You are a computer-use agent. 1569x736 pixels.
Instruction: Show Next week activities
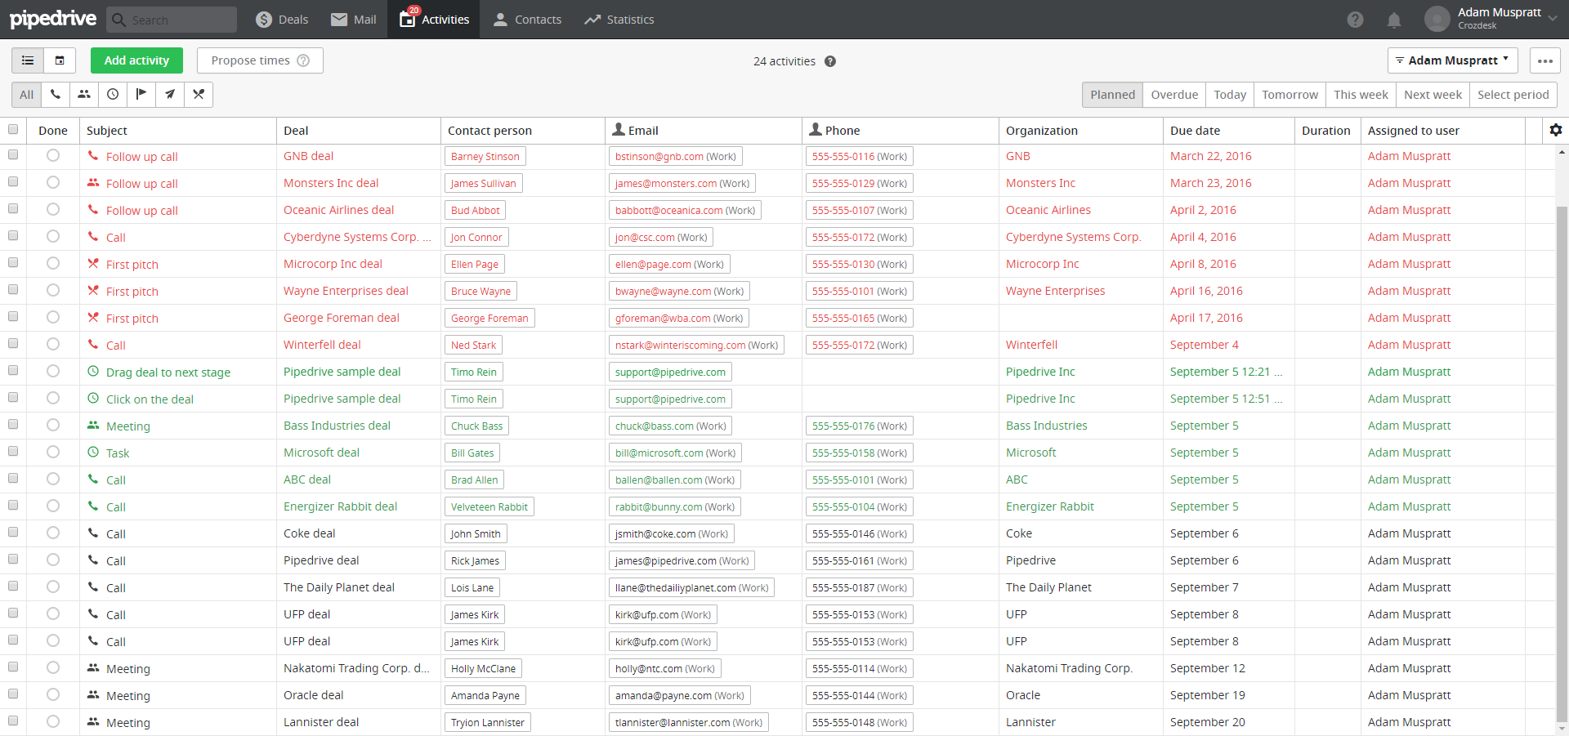click(x=1433, y=95)
